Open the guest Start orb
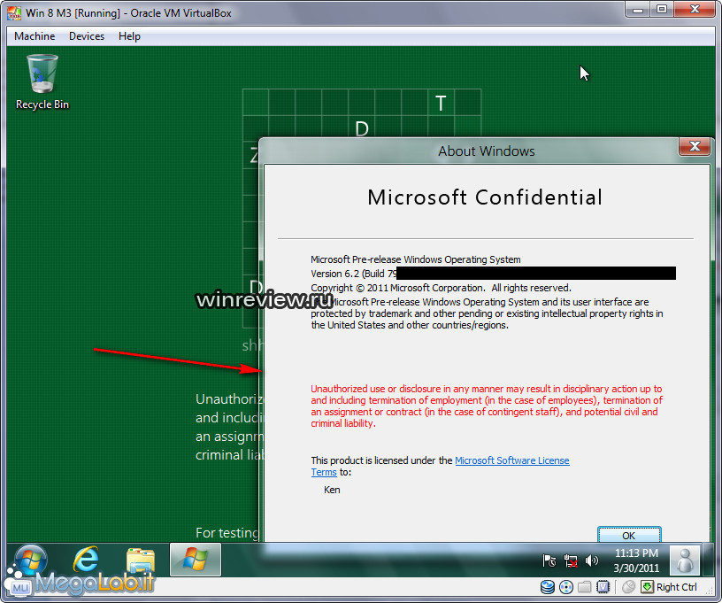 point(30,560)
